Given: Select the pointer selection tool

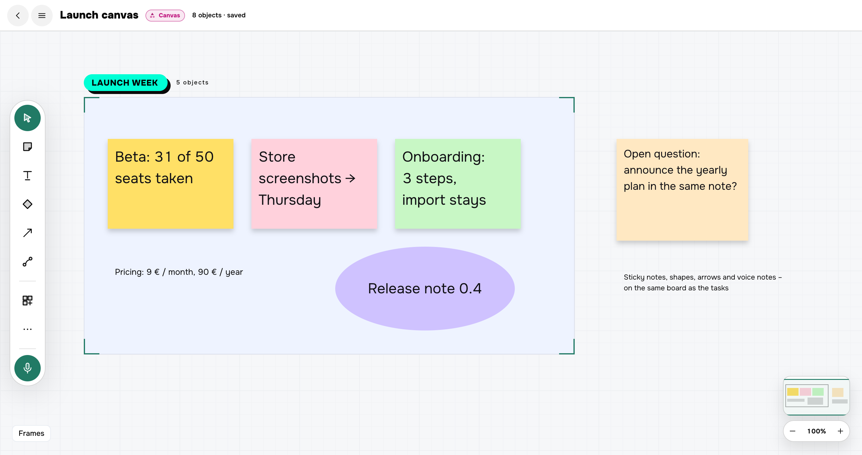Looking at the screenshot, I should click(x=28, y=118).
